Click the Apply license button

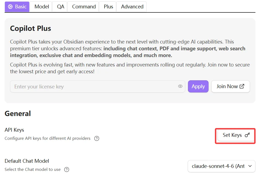[x=198, y=87]
